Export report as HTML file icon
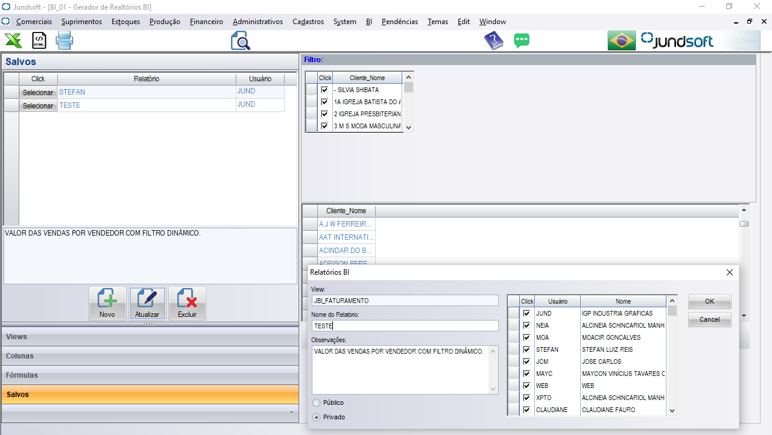Viewport: 772px width, 435px height. point(39,41)
